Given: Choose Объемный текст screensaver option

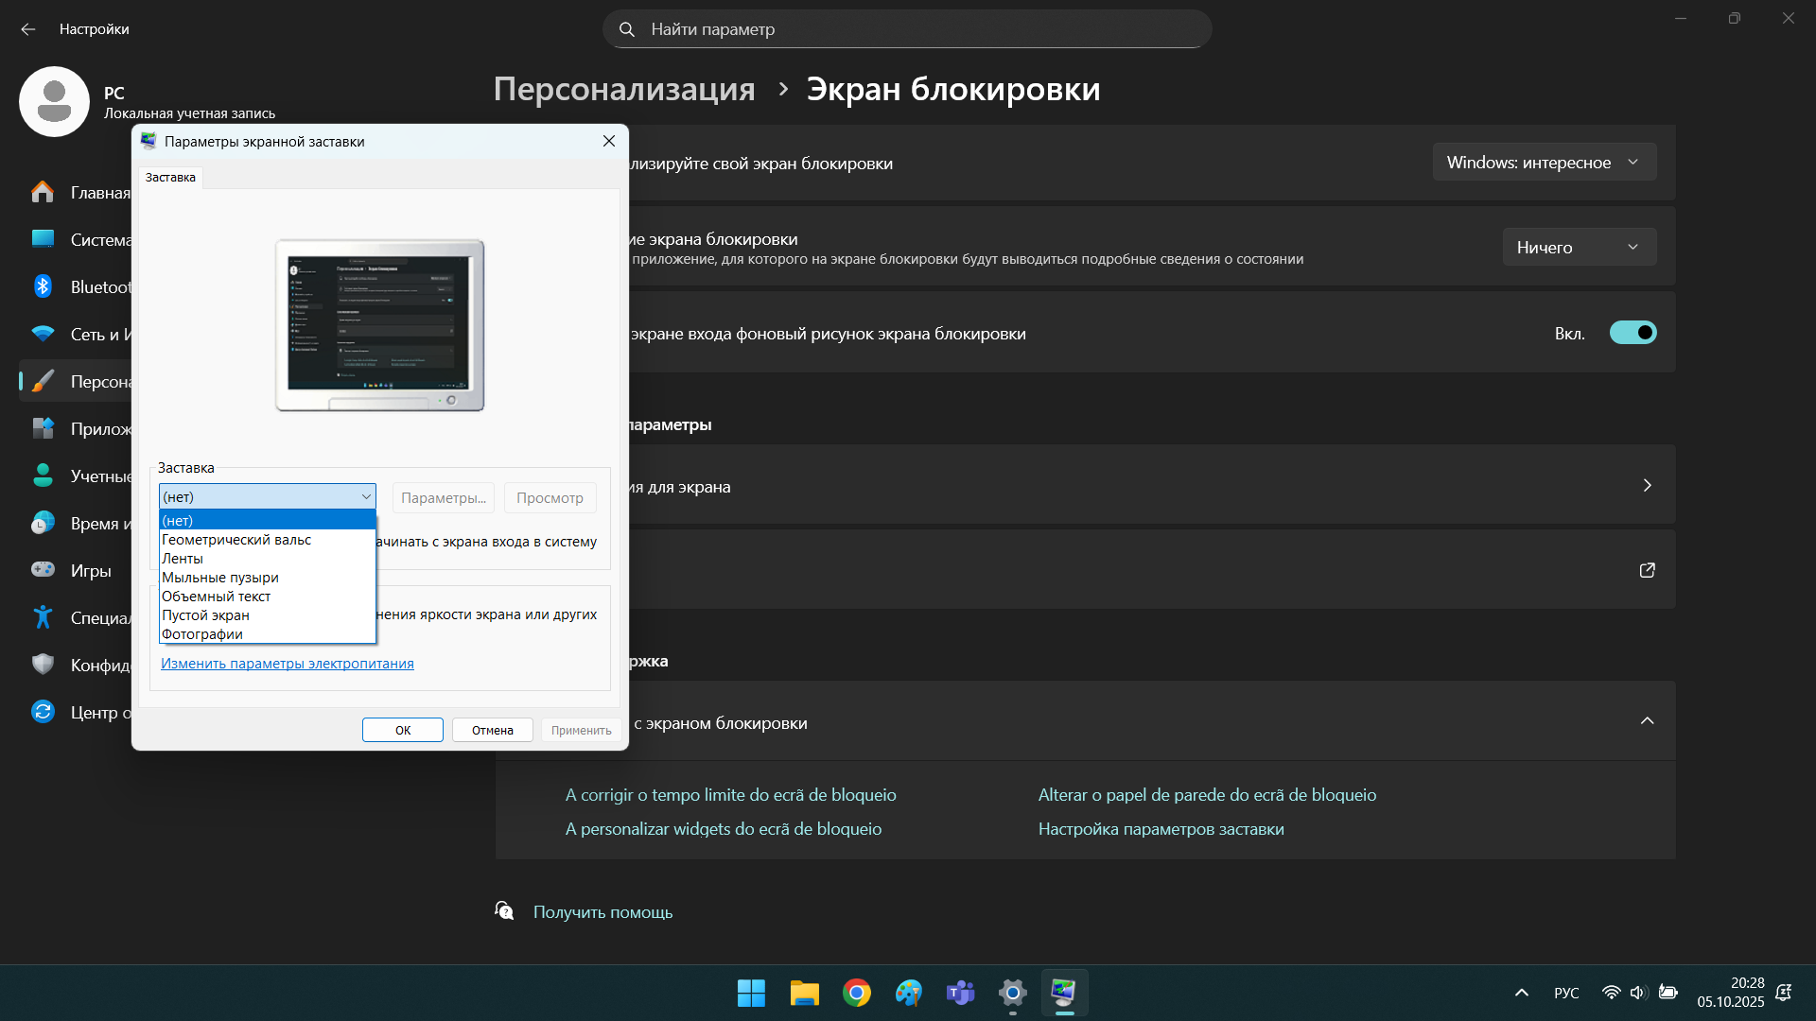Looking at the screenshot, I should coord(217,597).
